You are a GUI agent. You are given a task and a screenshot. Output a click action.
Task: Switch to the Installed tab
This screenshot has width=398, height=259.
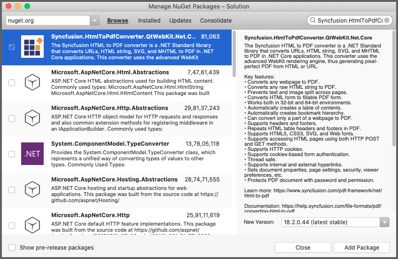149,21
